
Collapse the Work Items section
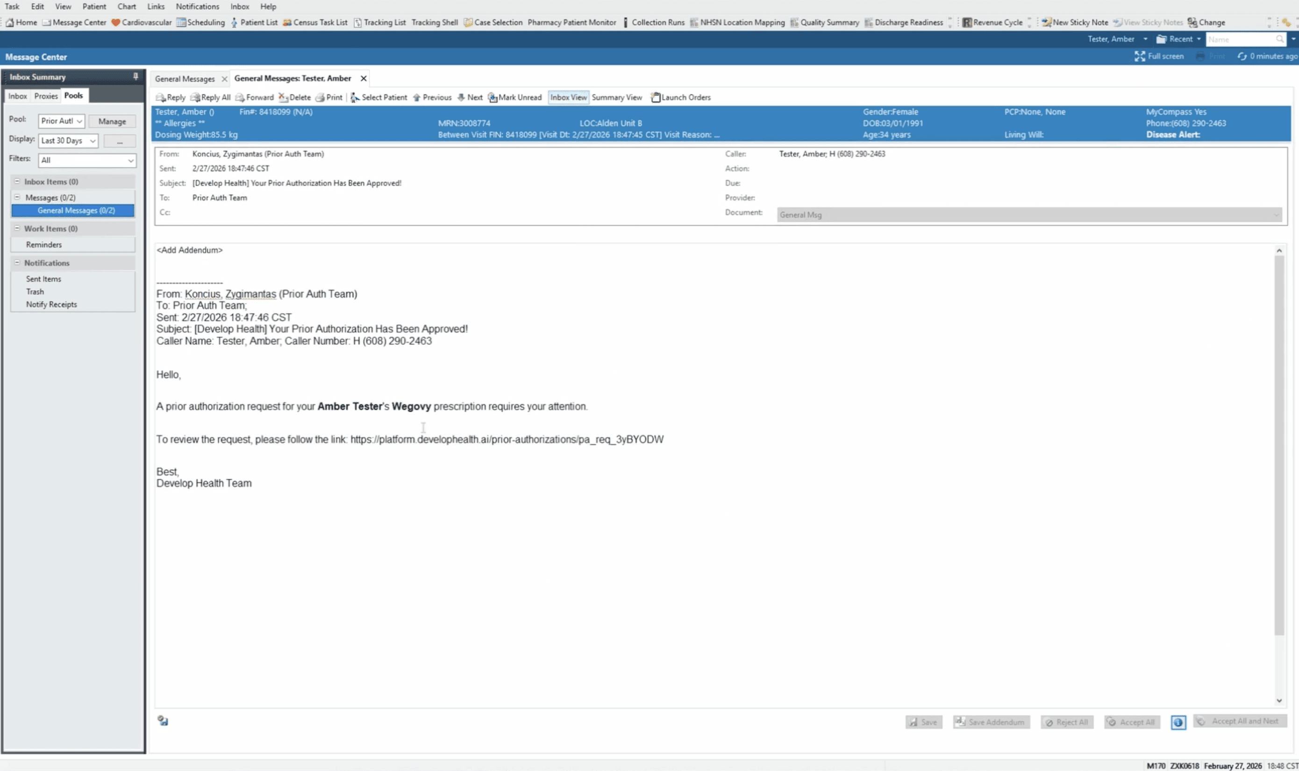pos(17,228)
